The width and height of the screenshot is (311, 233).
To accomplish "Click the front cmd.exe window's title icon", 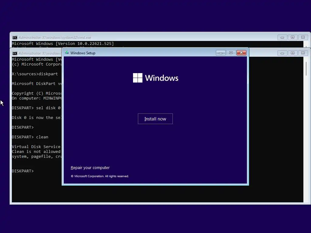I will point(15,53).
